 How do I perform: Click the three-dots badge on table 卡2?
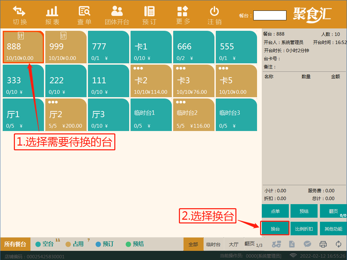point(138,68)
